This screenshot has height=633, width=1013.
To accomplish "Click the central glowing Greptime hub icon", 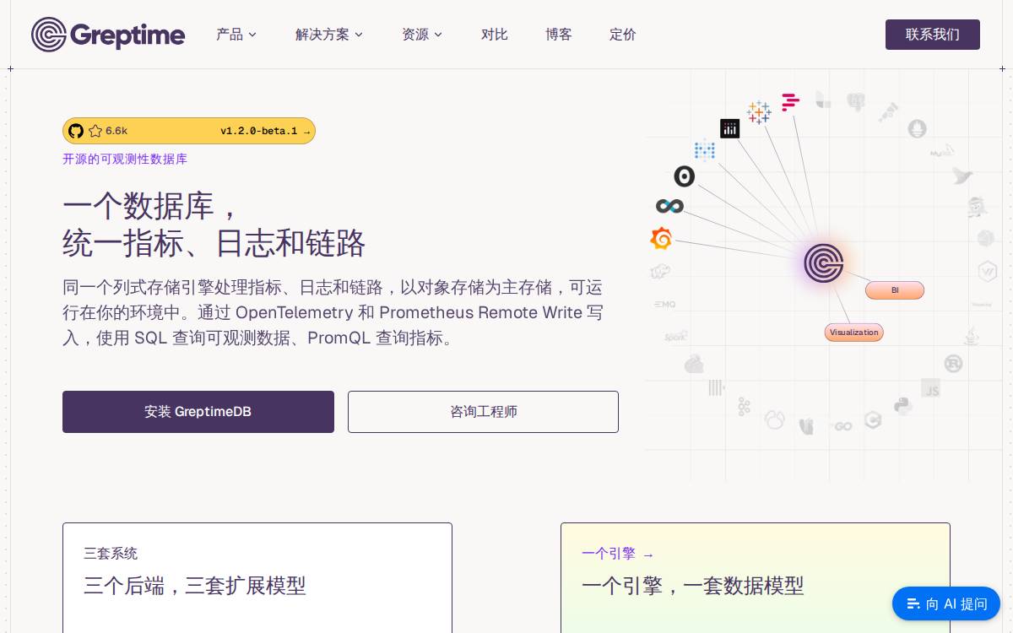I will click(824, 263).
